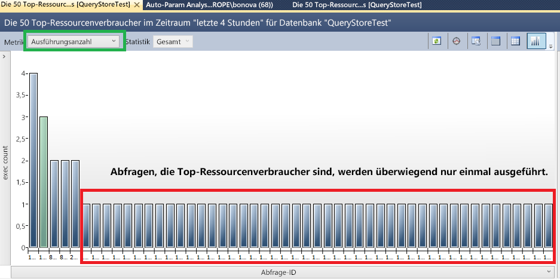Screen dimensions: 560x279
Task: Open the view query text icon
Action: pyautogui.click(x=476, y=41)
